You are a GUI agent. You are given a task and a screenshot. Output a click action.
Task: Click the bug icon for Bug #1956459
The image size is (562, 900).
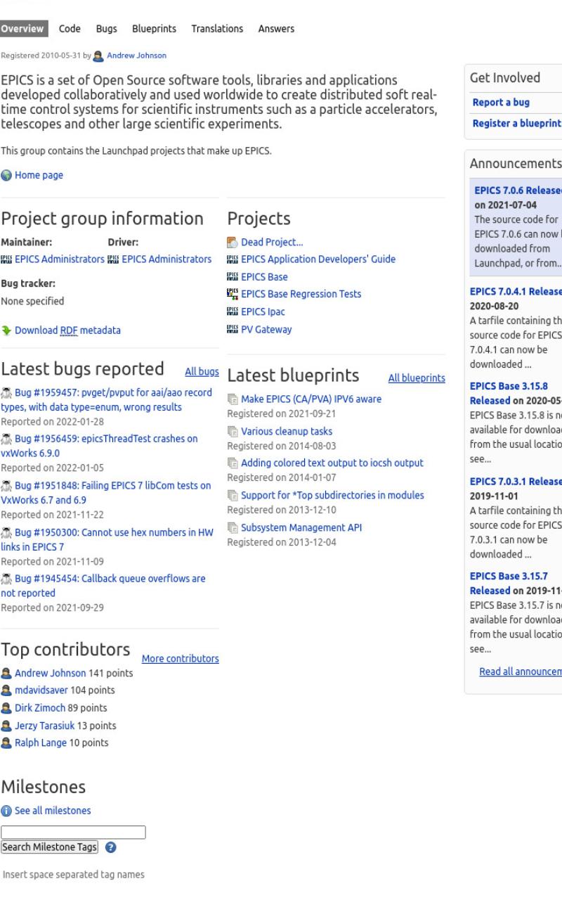tap(6, 439)
